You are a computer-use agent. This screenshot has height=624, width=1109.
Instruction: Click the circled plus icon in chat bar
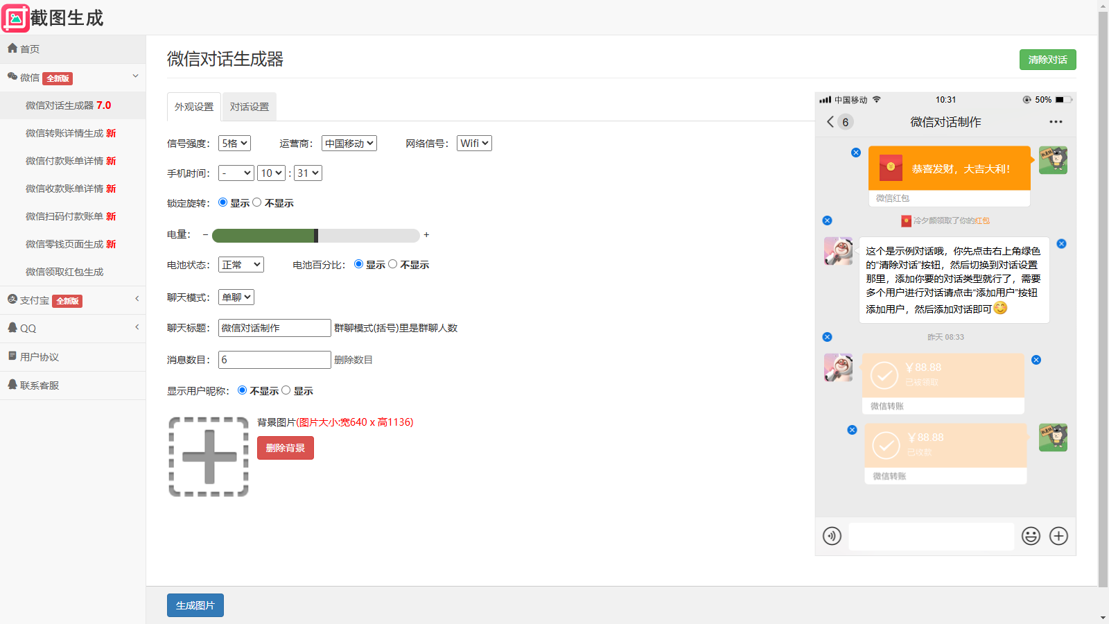(1058, 536)
